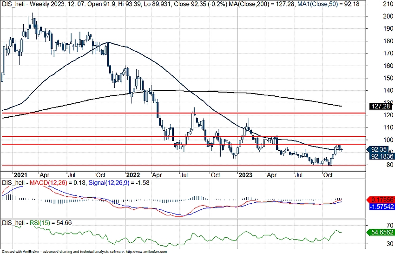Click the RSI(15) = 54.66 legend text

[51, 223]
